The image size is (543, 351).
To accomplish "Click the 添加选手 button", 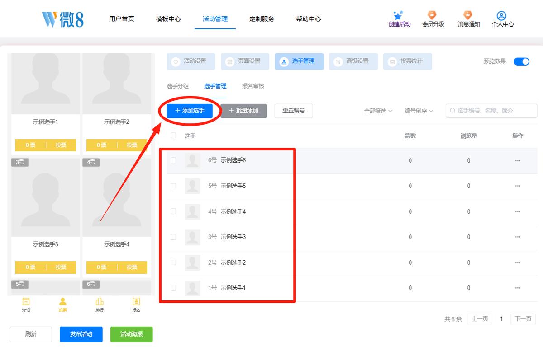I will click(x=190, y=111).
